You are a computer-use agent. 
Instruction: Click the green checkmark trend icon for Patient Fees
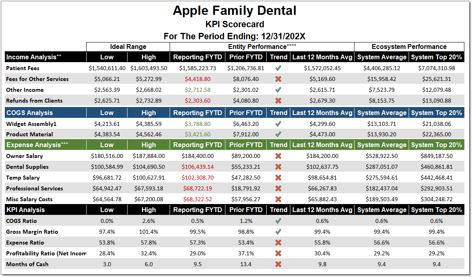[278, 68]
